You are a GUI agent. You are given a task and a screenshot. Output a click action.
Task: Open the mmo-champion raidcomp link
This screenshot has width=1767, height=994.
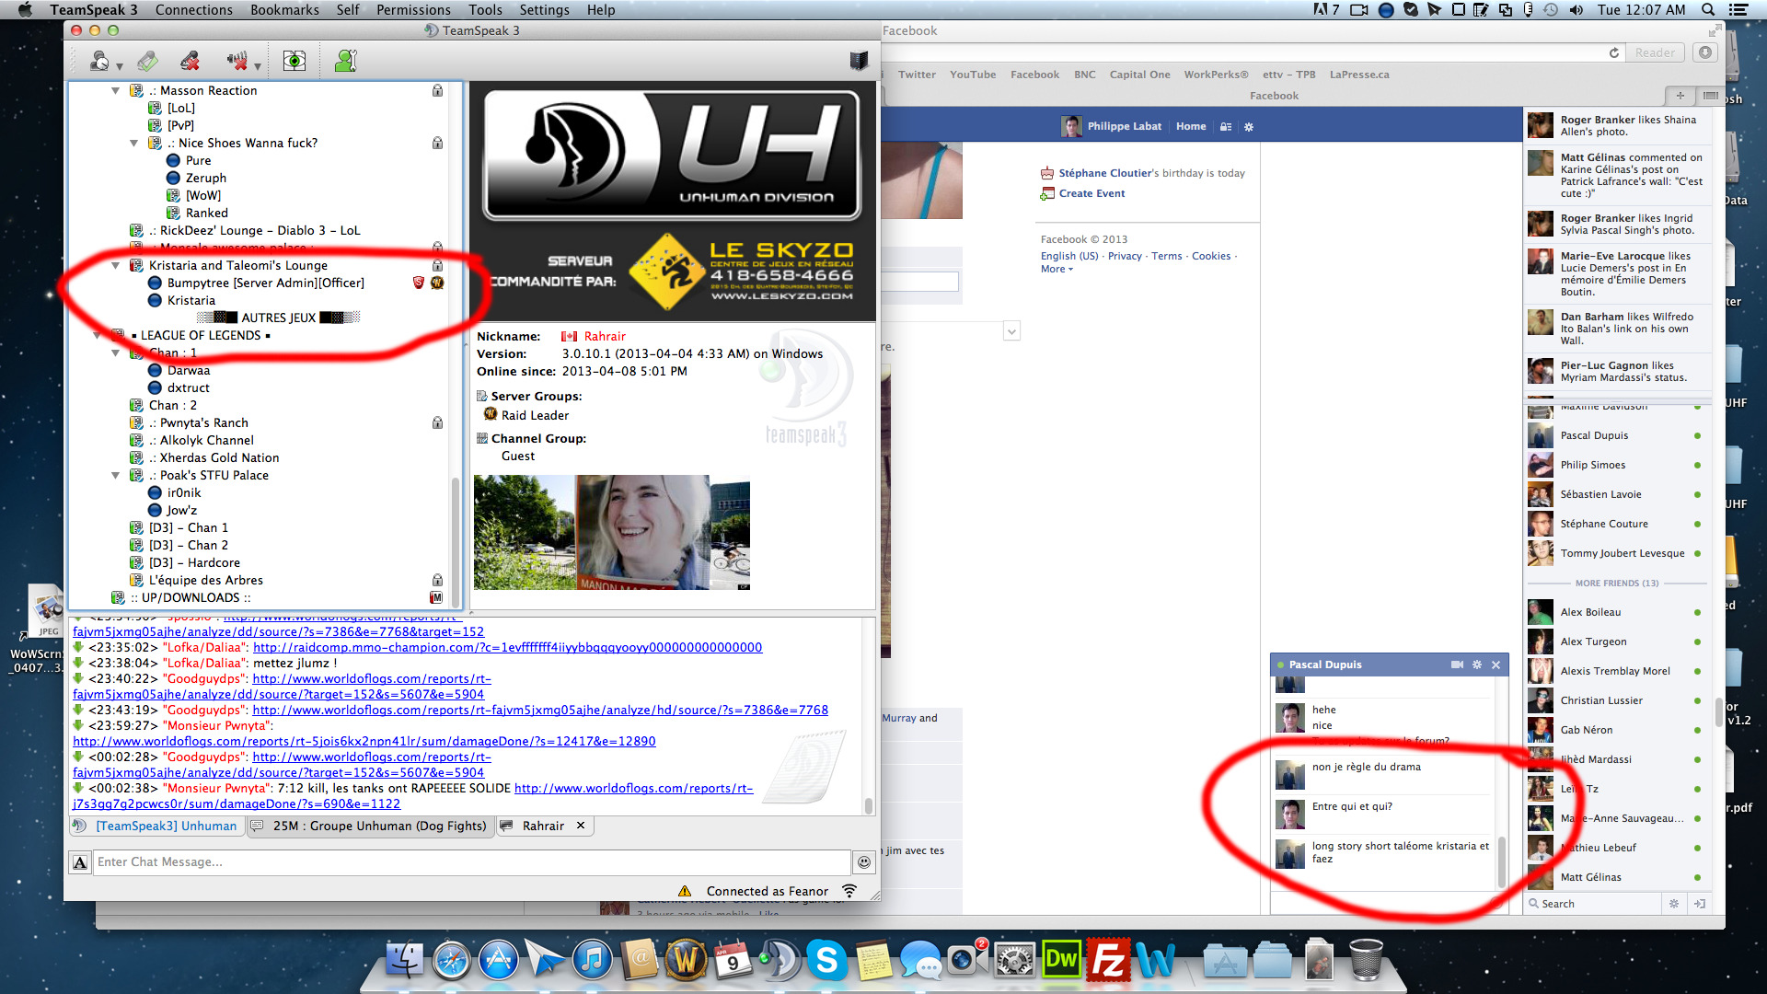pos(507,648)
